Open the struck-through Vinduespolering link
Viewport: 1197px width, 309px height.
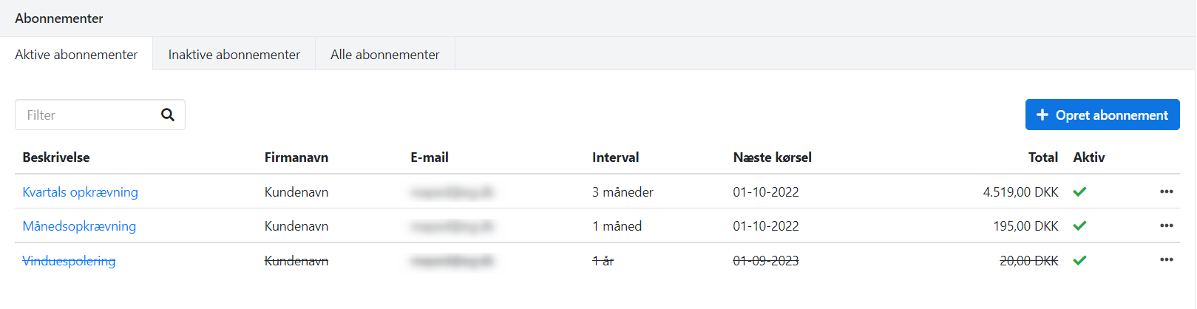69,261
